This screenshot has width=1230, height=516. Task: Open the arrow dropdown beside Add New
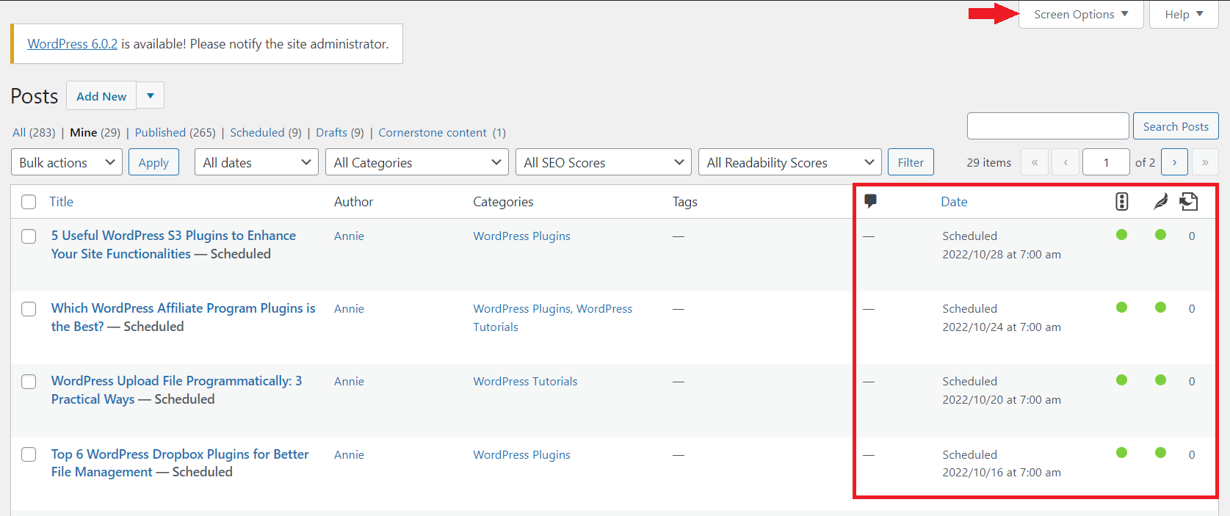point(151,95)
